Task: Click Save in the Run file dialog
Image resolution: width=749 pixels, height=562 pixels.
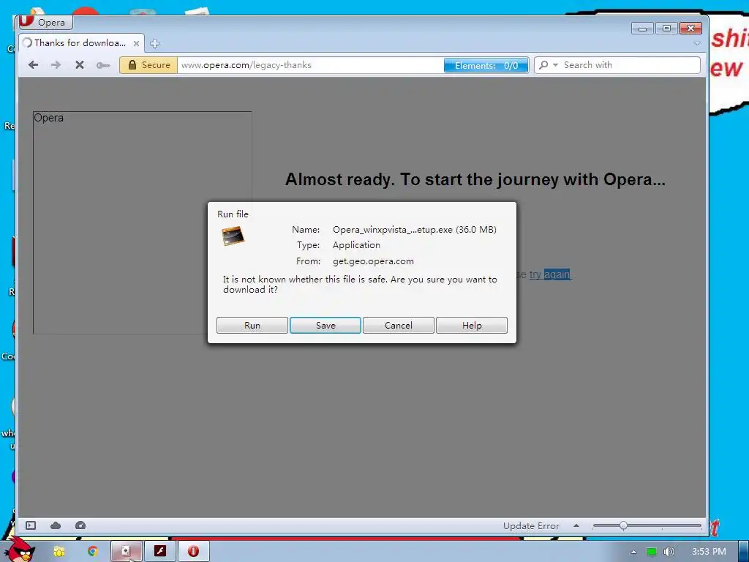Action: pyautogui.click(x=325, y=326)
